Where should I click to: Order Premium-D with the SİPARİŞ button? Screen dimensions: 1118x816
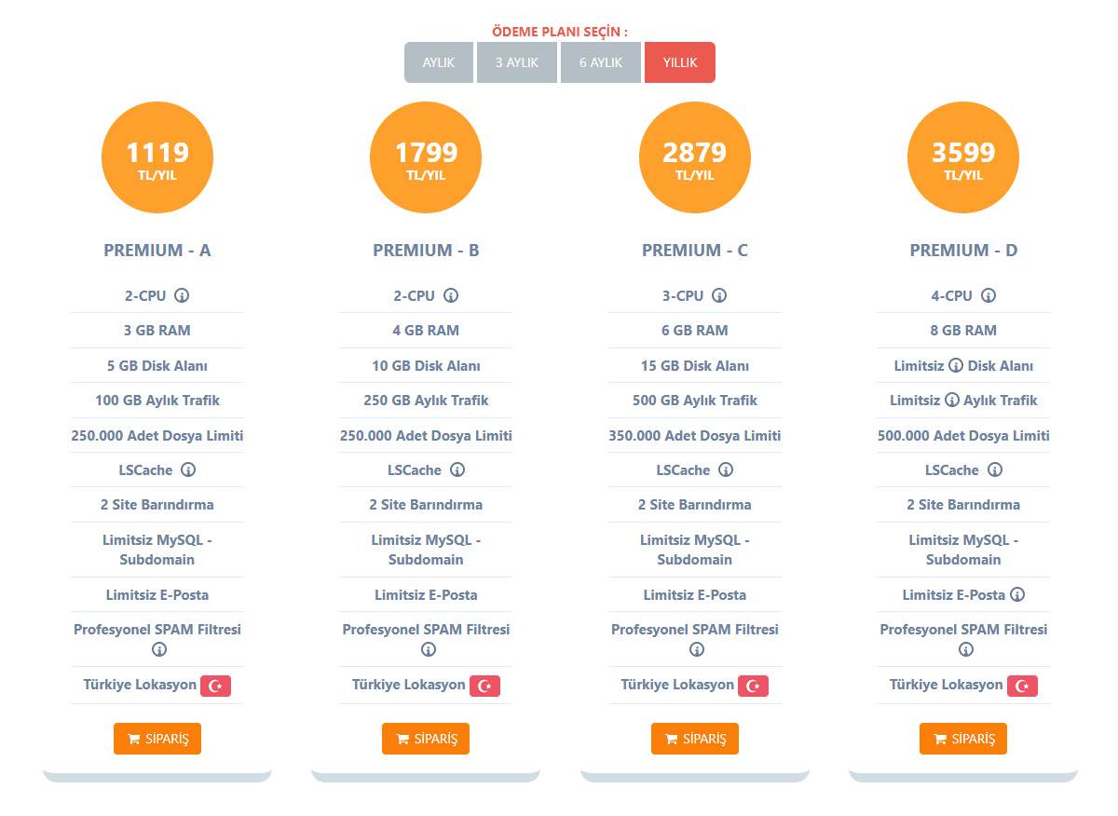963,739
